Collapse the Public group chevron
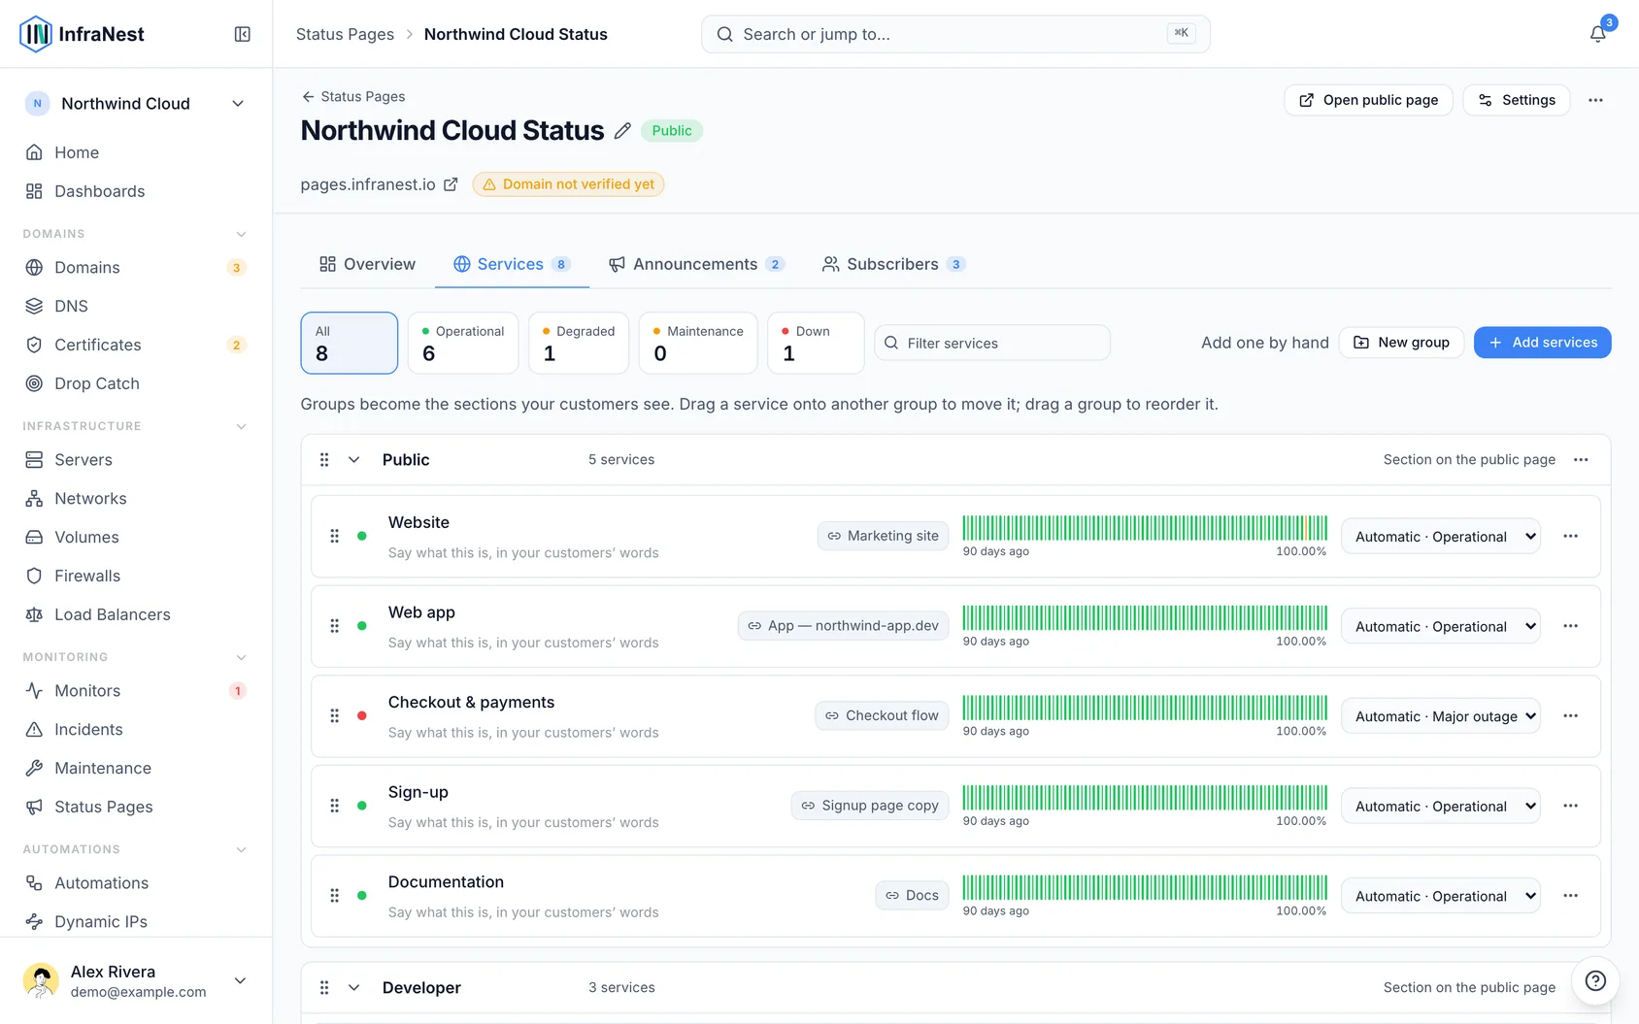Viewport: 1639px width, 1024px height. [x=354, y=460]
